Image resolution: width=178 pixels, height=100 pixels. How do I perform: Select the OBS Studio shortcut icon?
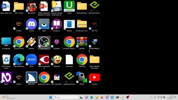click(x=44, y=42)
